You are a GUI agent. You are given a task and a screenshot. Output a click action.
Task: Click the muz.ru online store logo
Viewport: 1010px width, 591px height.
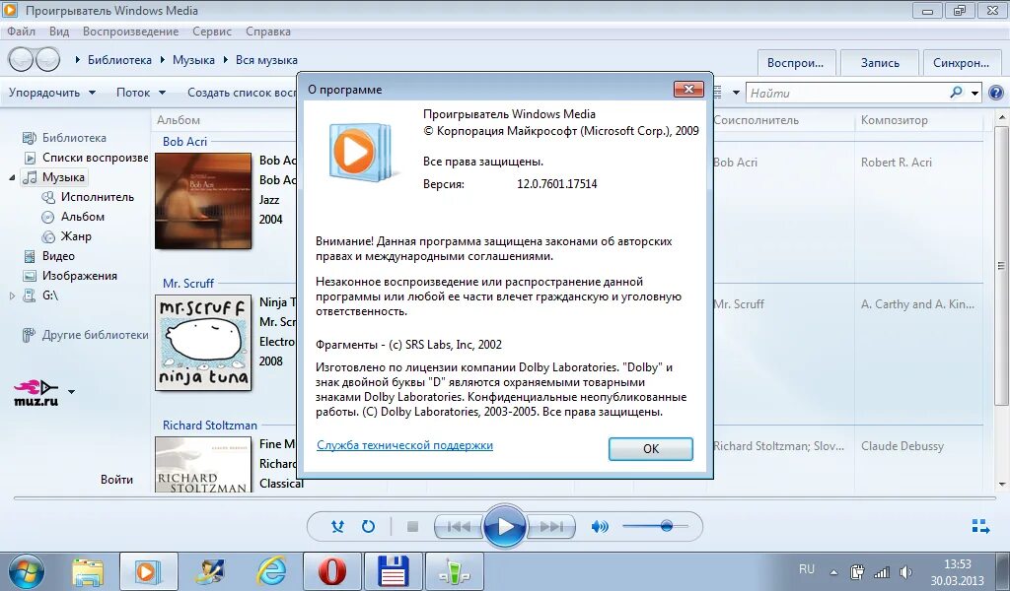[36, 392]
